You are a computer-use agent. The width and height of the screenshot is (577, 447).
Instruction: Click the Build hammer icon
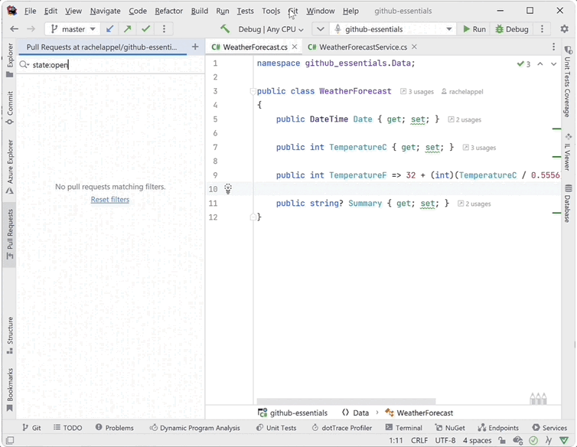[x=225, y=29]
